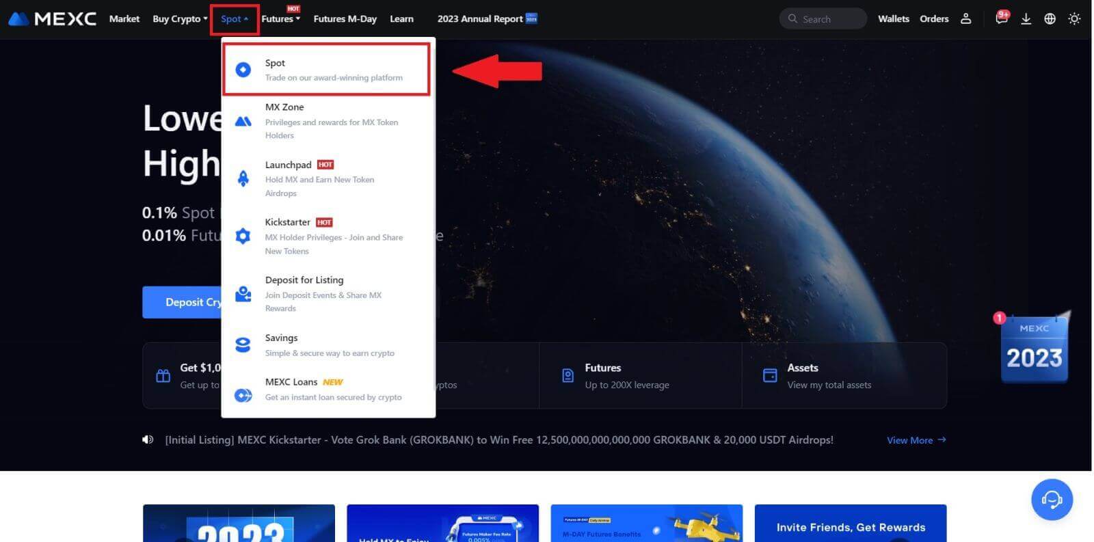Expand the Futures dropdown
Viewport: 1094px width, 542px height.
pos(280,19)
